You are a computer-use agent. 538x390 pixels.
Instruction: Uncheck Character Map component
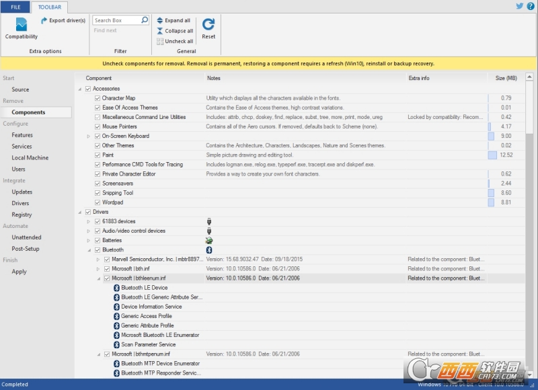pyautogui.click(x=98, y=98)
